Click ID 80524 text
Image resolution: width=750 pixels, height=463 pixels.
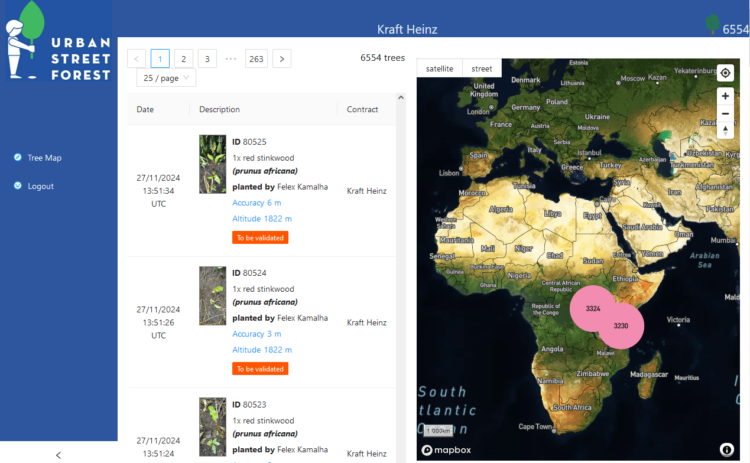249,273
